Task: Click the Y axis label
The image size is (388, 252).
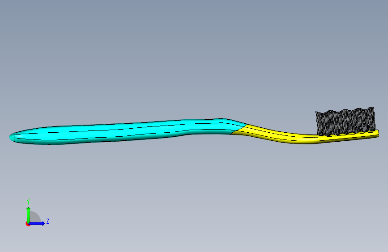Action: click(28, 202)
